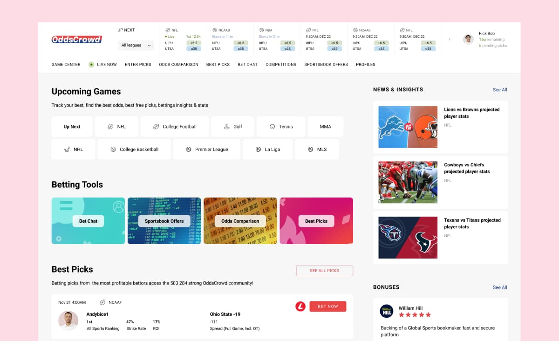Click the Bet Now button for Ohio State
Image resolution: width=559 pixels, height=341 pixels.
pyautogui.click(x=328, y=307)
